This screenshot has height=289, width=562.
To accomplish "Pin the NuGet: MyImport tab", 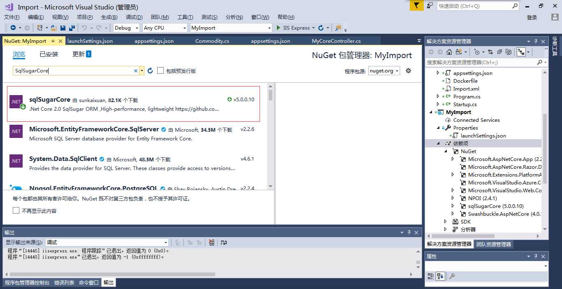I will coord(53,41).
